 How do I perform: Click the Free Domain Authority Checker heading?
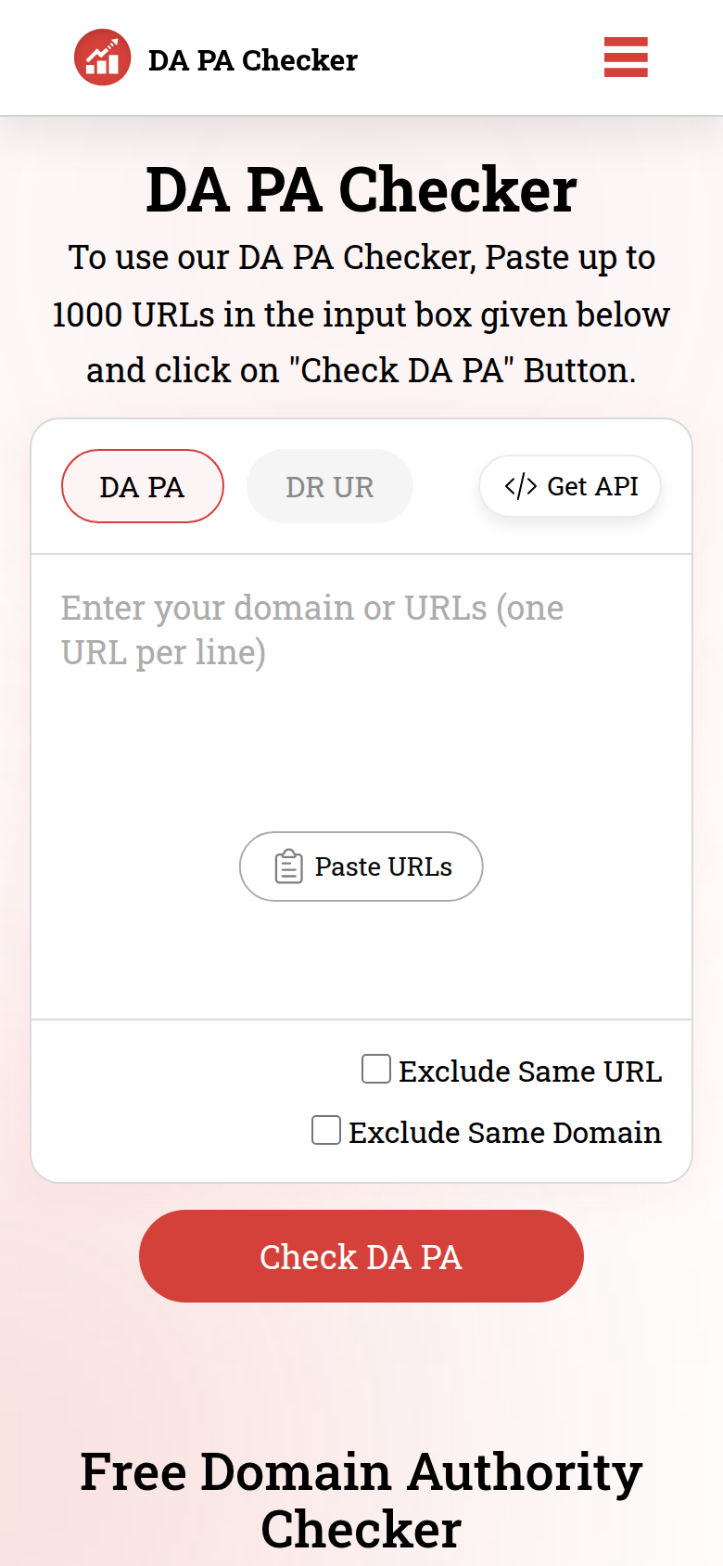coord(361,1499)
